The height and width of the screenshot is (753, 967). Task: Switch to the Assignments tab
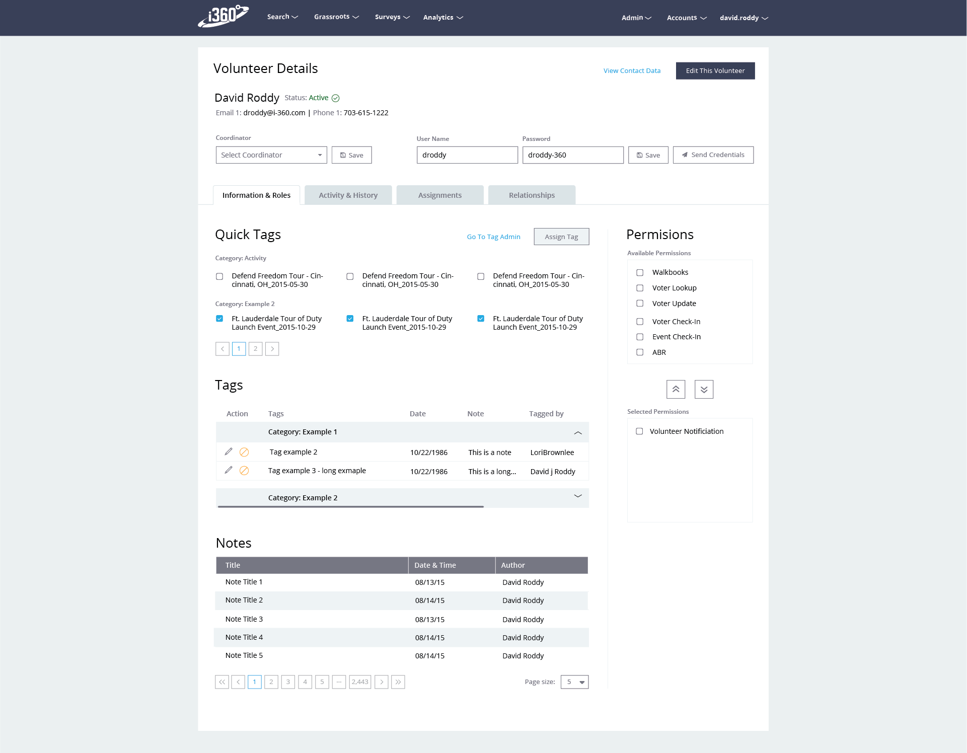point(439,195)
